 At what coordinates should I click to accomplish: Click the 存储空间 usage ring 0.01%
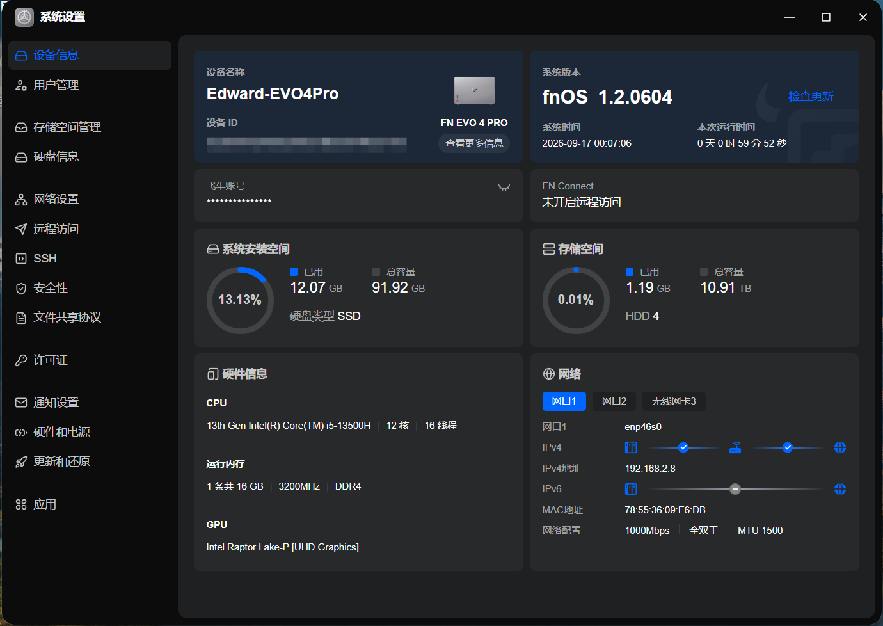tap(576, 300)
